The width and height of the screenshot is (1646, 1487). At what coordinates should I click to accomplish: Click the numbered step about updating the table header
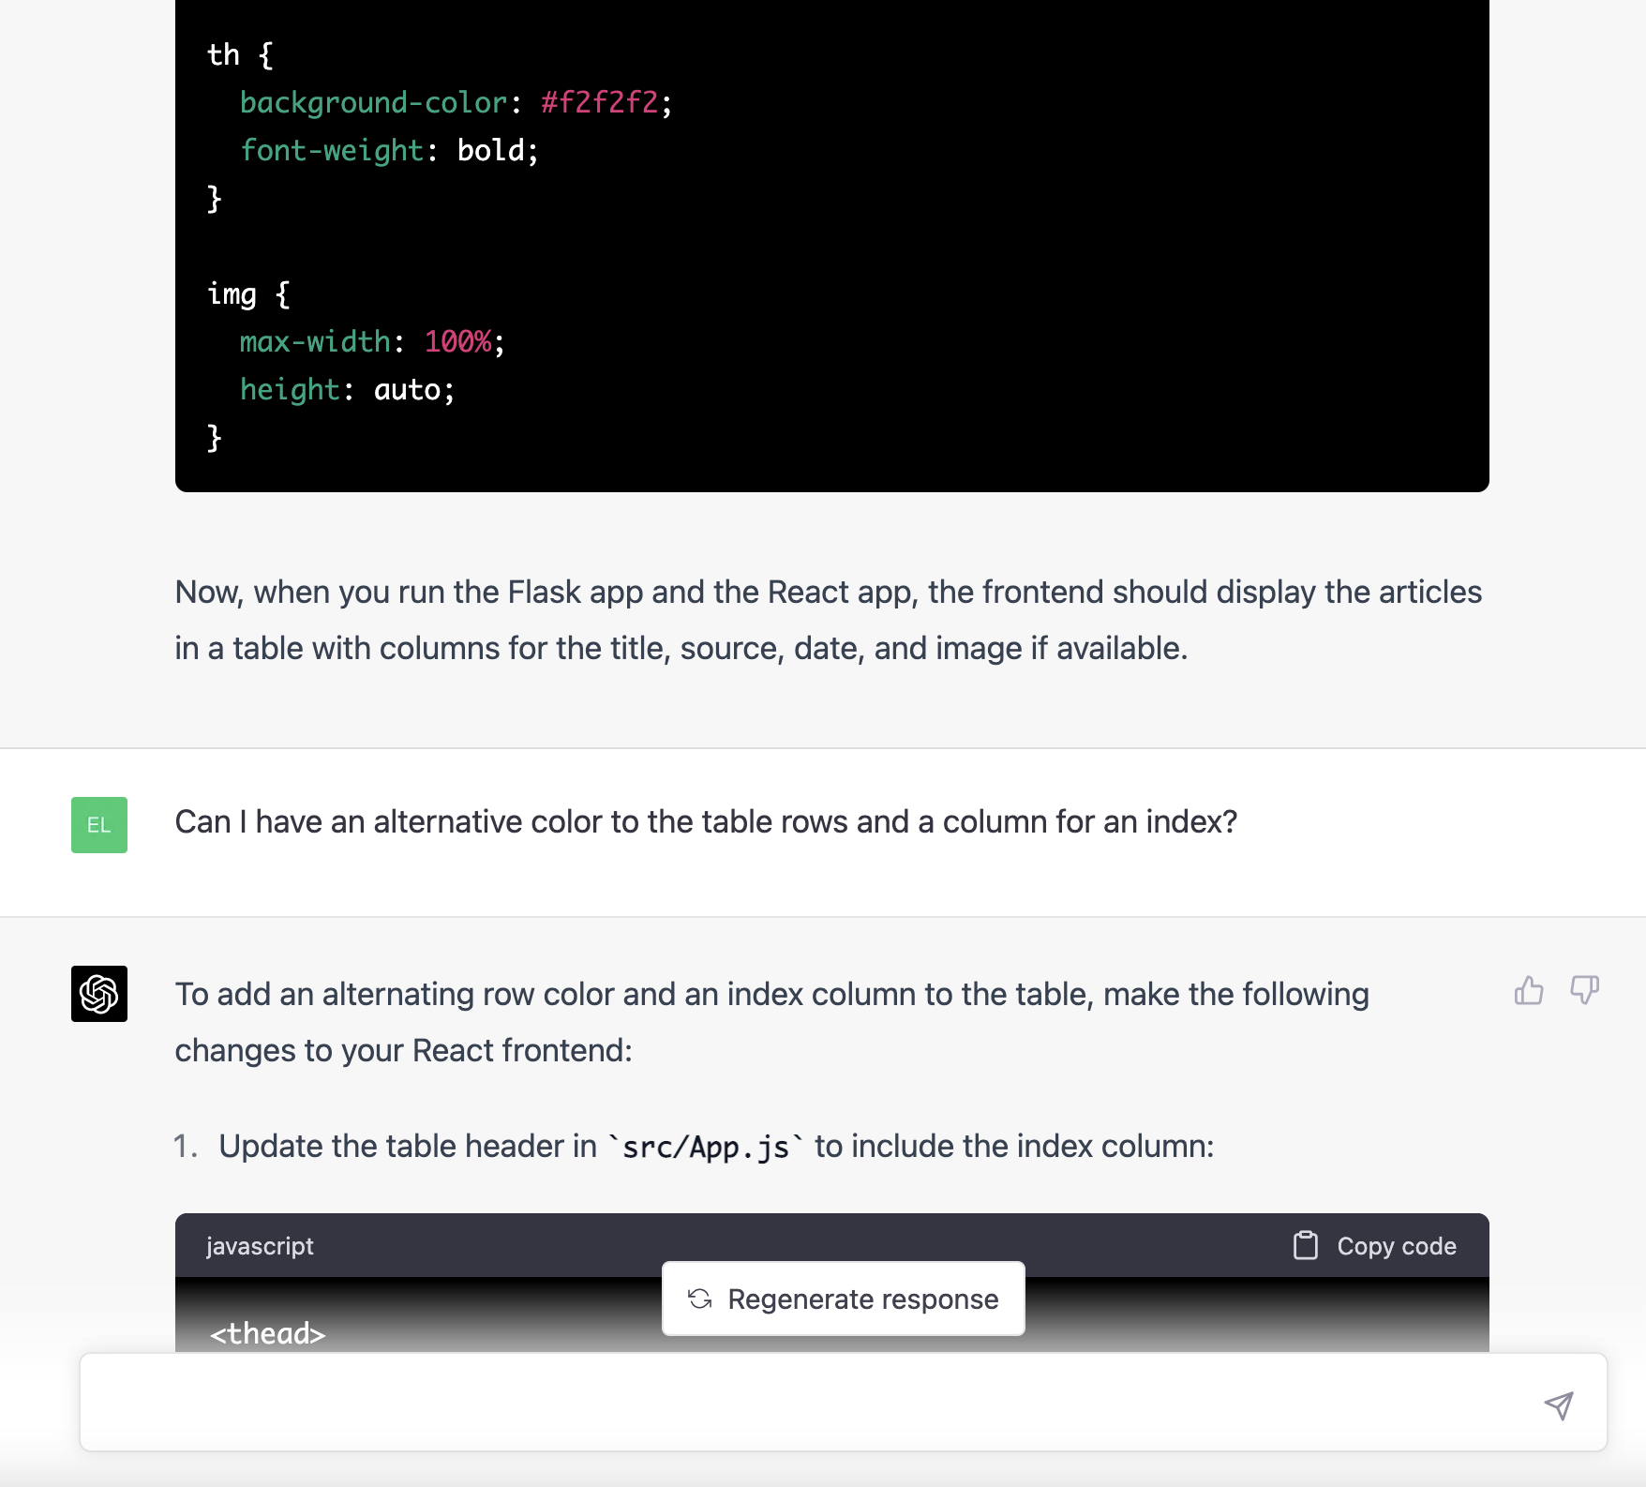pos(694,1146)
